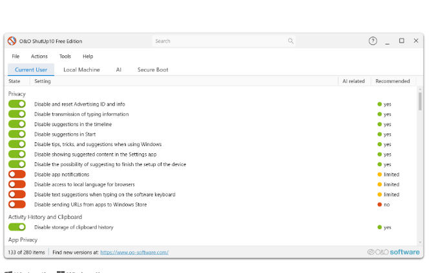Switch to the AI tab
This screenshot has height=273, width=436.
119,70
